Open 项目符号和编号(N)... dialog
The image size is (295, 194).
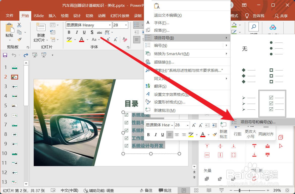[x=263, y=122]
